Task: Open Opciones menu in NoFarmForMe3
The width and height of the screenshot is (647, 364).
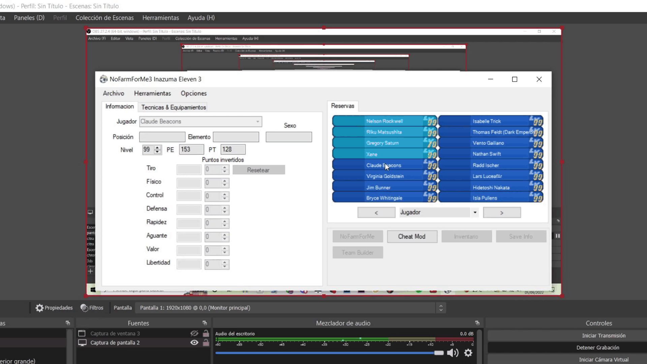Action: [194, 93]
